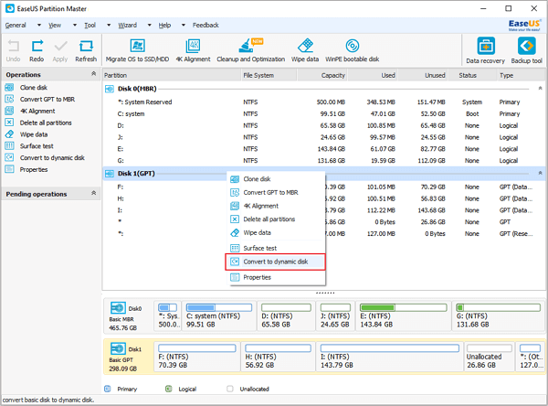Collapse the Disk 0(MBR) partition group
The image size is (548, 406).
[x=540, y=88]
